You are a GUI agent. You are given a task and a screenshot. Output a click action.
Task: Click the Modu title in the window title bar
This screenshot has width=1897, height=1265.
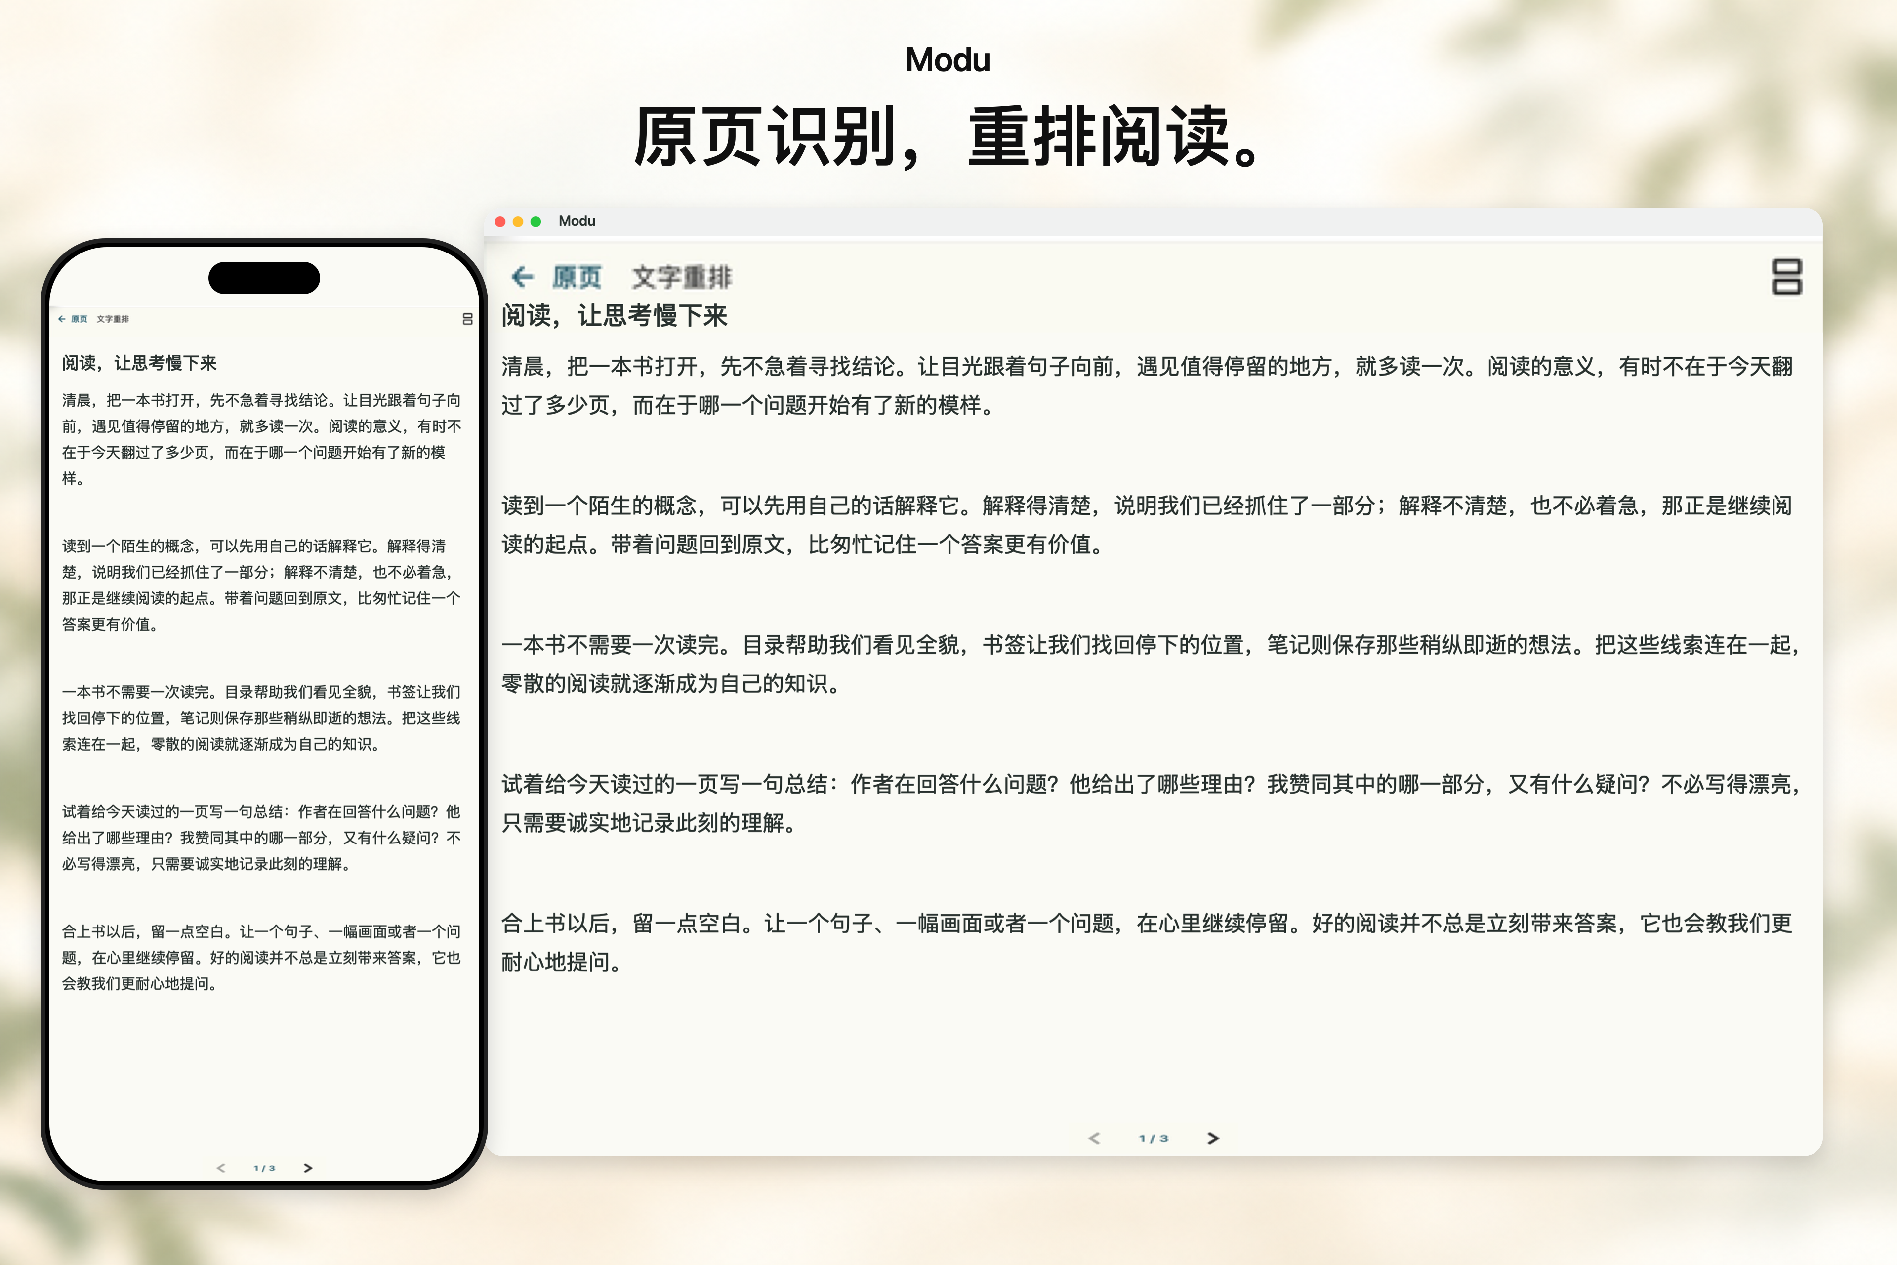577,221
